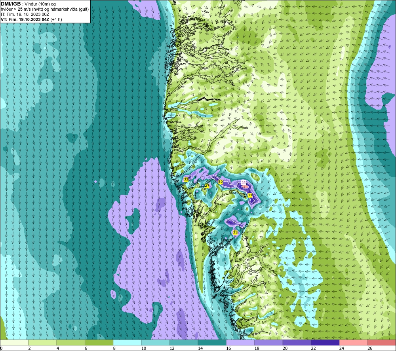Click the yellow gust label 33
The height and width of the screenshot is (351, 396).
pyautogui.click(x=250, y=195)
